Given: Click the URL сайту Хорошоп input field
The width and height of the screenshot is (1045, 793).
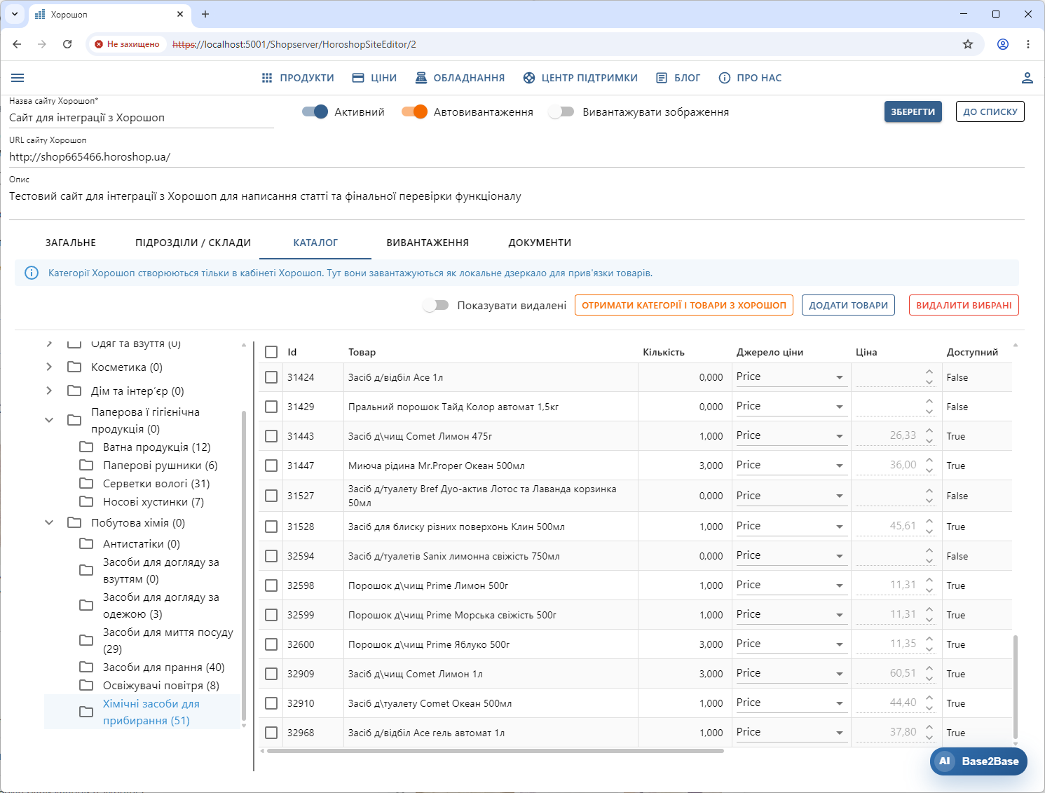Looking at the screenshot, I should pos(517,157).
